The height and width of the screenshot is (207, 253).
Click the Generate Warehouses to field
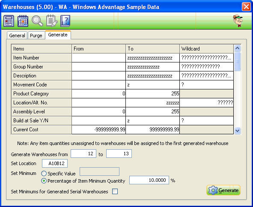[x=119, y=154]
